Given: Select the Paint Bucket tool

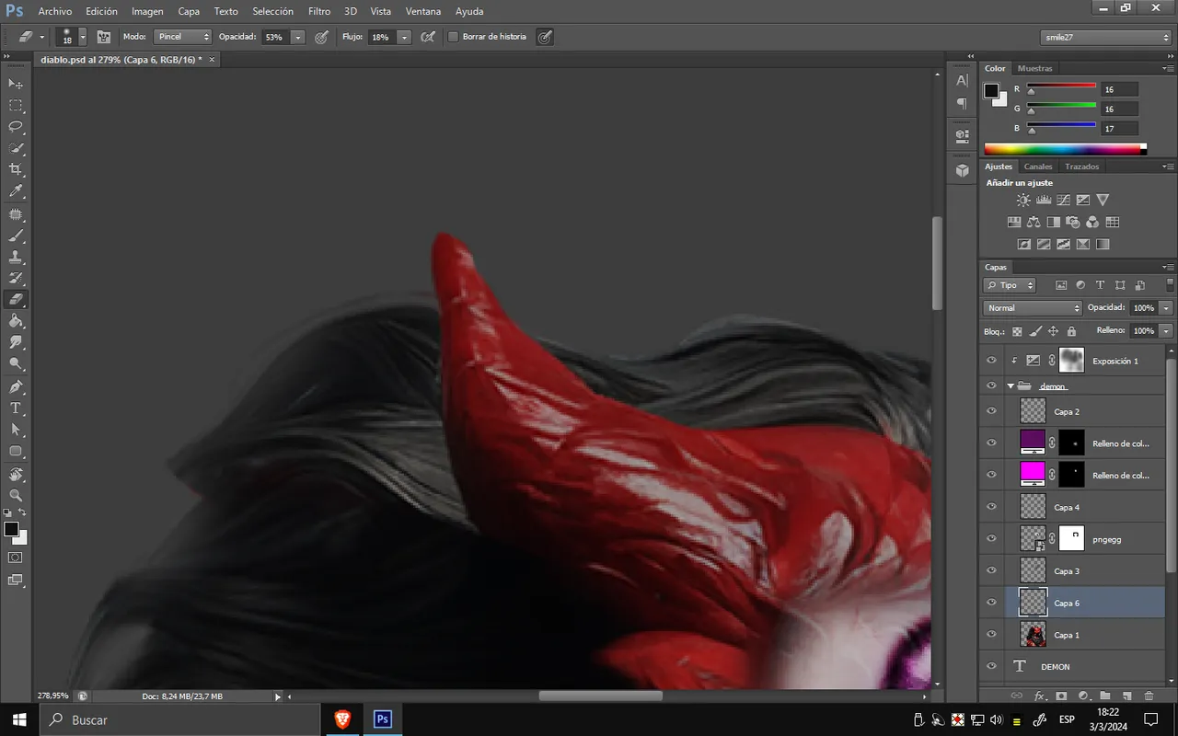Looking at the screenshot, I should click(16, 321).
